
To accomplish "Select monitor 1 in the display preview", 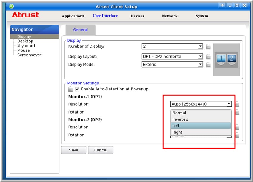I will point(221,59).
